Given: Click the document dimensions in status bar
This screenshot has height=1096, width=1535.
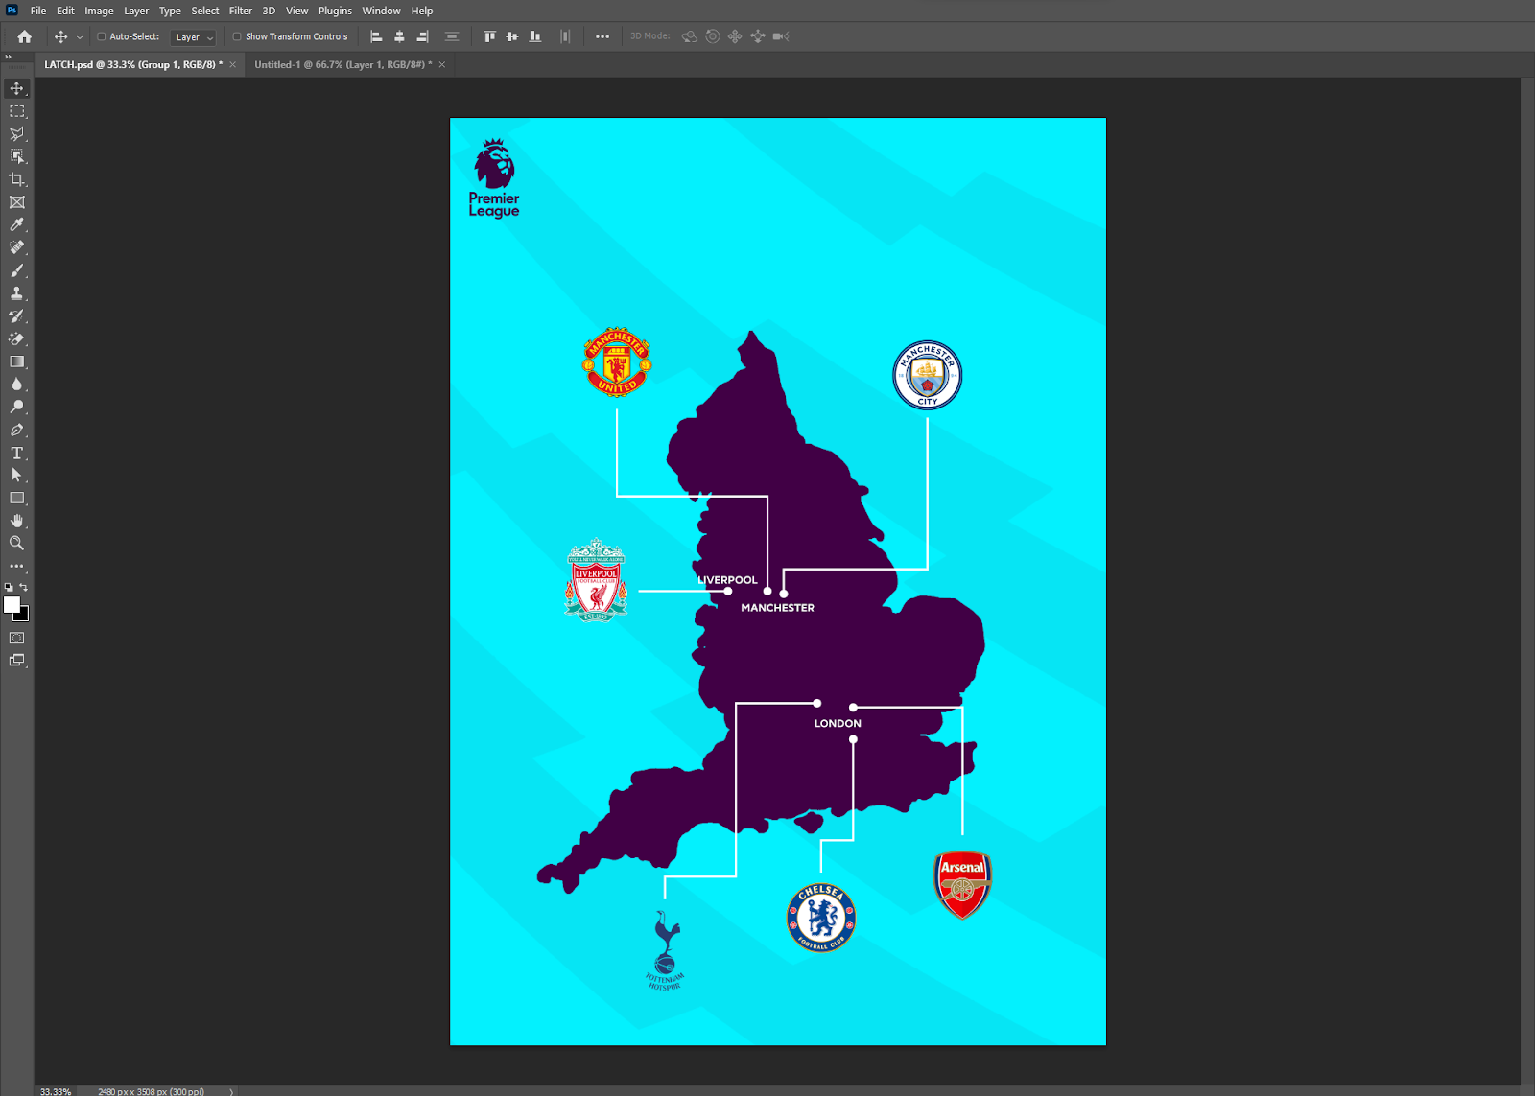Looking at the screenshot, I should pos(151,1091).
